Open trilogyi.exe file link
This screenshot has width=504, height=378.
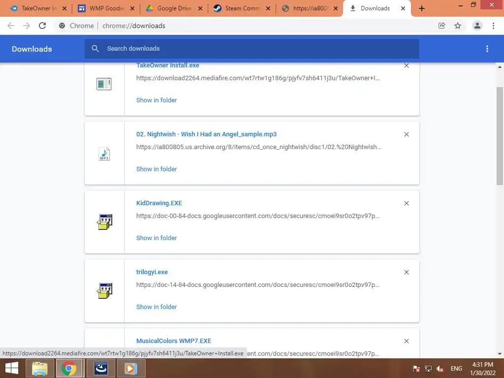coord(152,272)
